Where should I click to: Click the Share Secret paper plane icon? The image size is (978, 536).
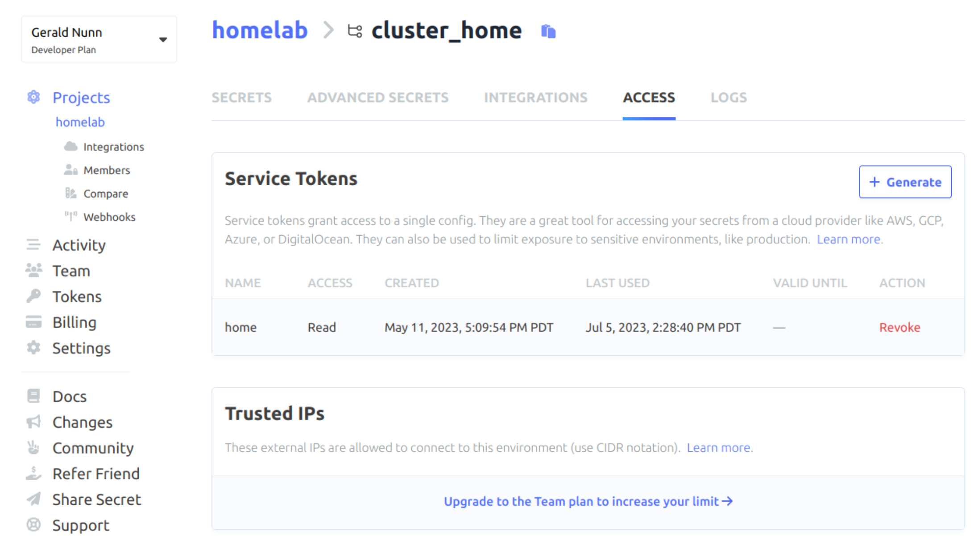click(33, 499)
